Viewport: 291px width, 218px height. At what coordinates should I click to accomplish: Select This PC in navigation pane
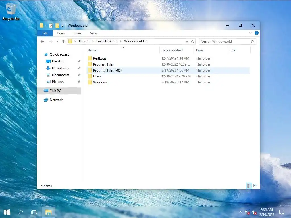click(59, 91)
